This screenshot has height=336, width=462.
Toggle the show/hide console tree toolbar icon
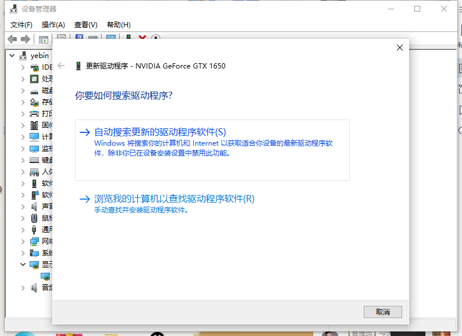pyautogui.click(x=44, y=39)
